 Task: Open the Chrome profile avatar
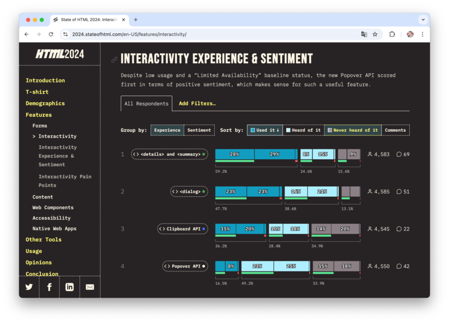coord(410,34)
